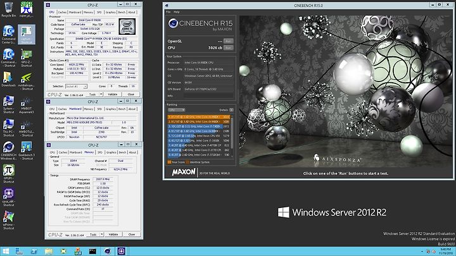The height and width of the screenshot is (256, 456).
Task: Click the NB Frequency 6224.2 MHz value
Action: point(120,169)
